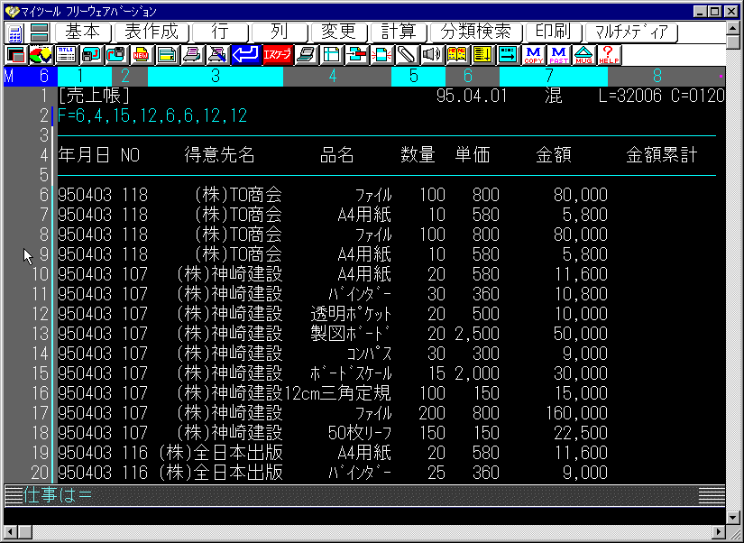
Task: Click the 得意先名 column heading
Action: click(220, 155)
